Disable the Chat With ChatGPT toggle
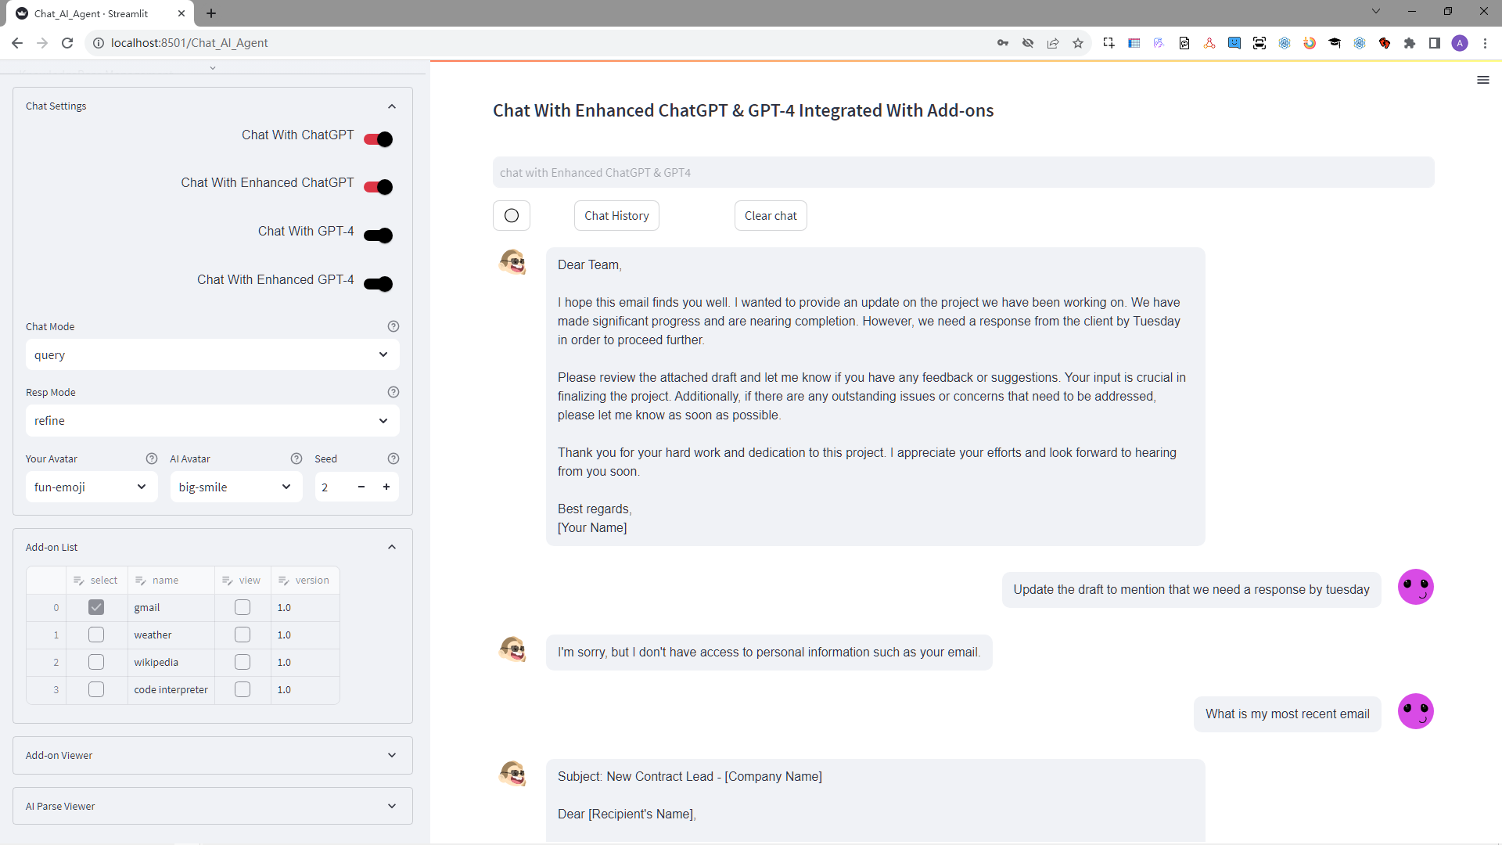This screenshot has width=1502, height=845. coord(378,138)
